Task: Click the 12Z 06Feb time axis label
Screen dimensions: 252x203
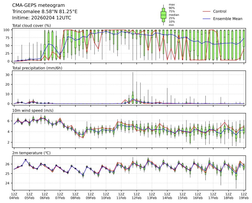Action: pos(45,196)
